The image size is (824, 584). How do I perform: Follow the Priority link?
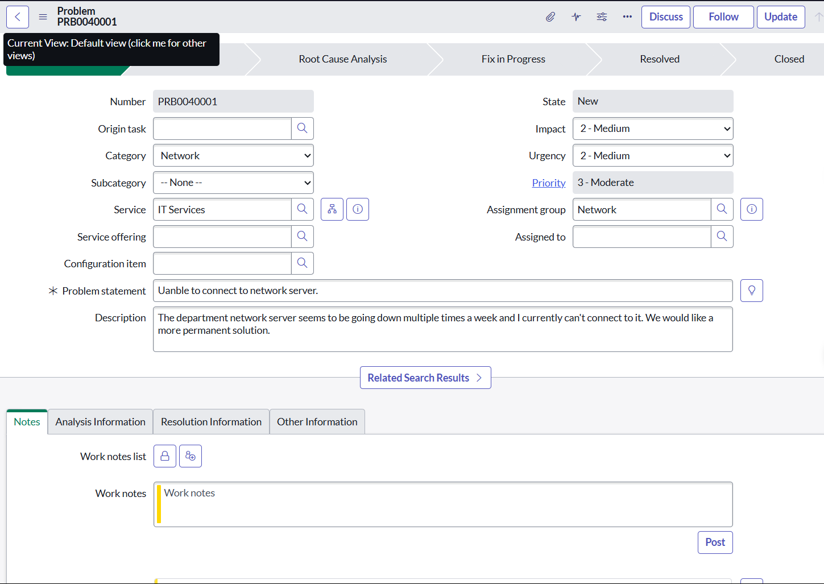pyautogui.click(x=549, y=183)
